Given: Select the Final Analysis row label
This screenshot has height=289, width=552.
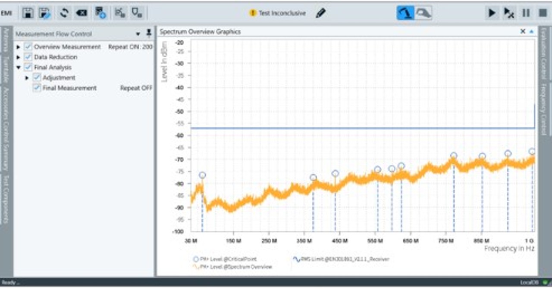Looking at the screenshot, I should 53,67.
